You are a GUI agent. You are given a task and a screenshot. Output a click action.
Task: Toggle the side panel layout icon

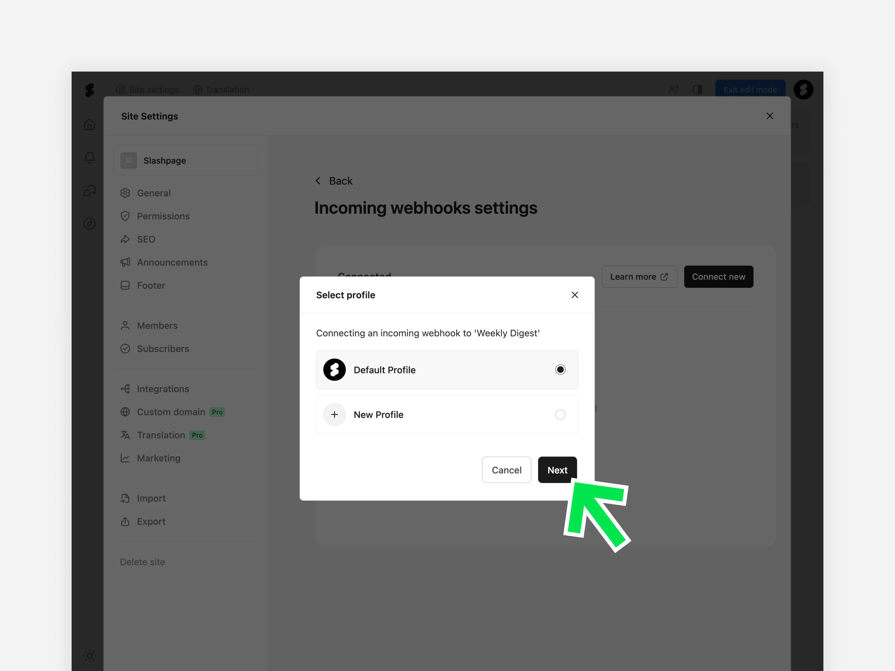click(x=697, y=89)
